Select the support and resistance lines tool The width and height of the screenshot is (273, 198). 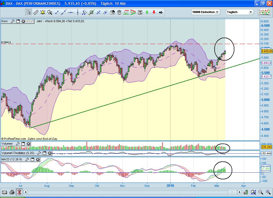(x=126, y=12)
